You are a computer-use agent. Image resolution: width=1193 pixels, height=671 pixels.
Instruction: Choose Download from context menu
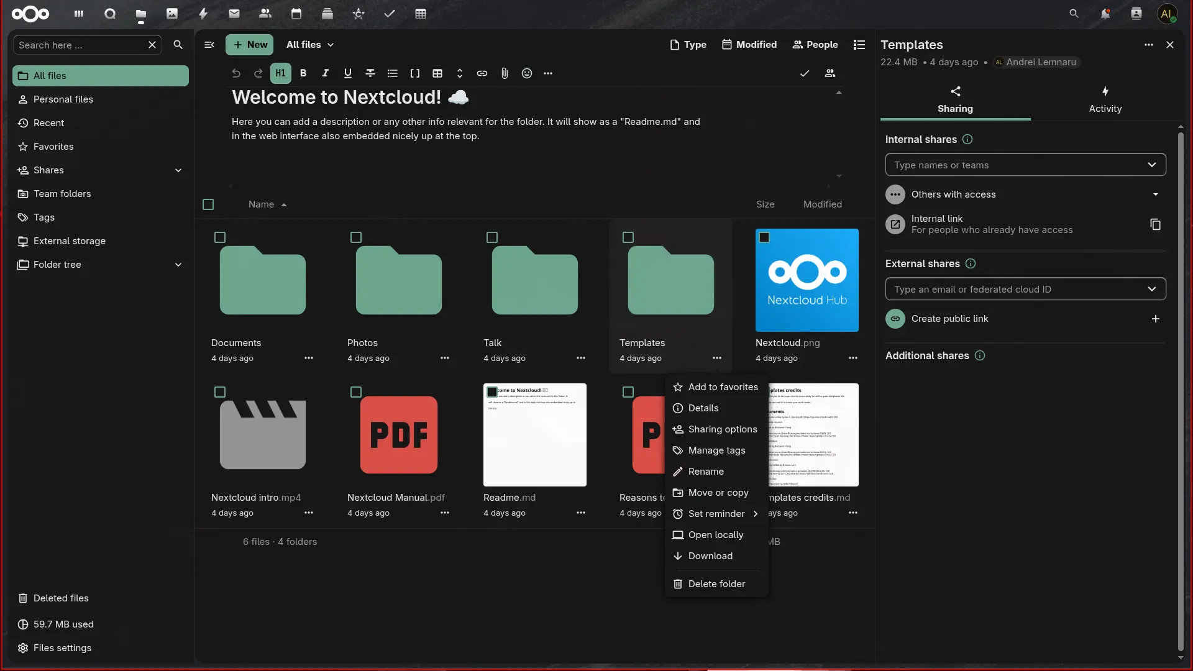(716, 556)
